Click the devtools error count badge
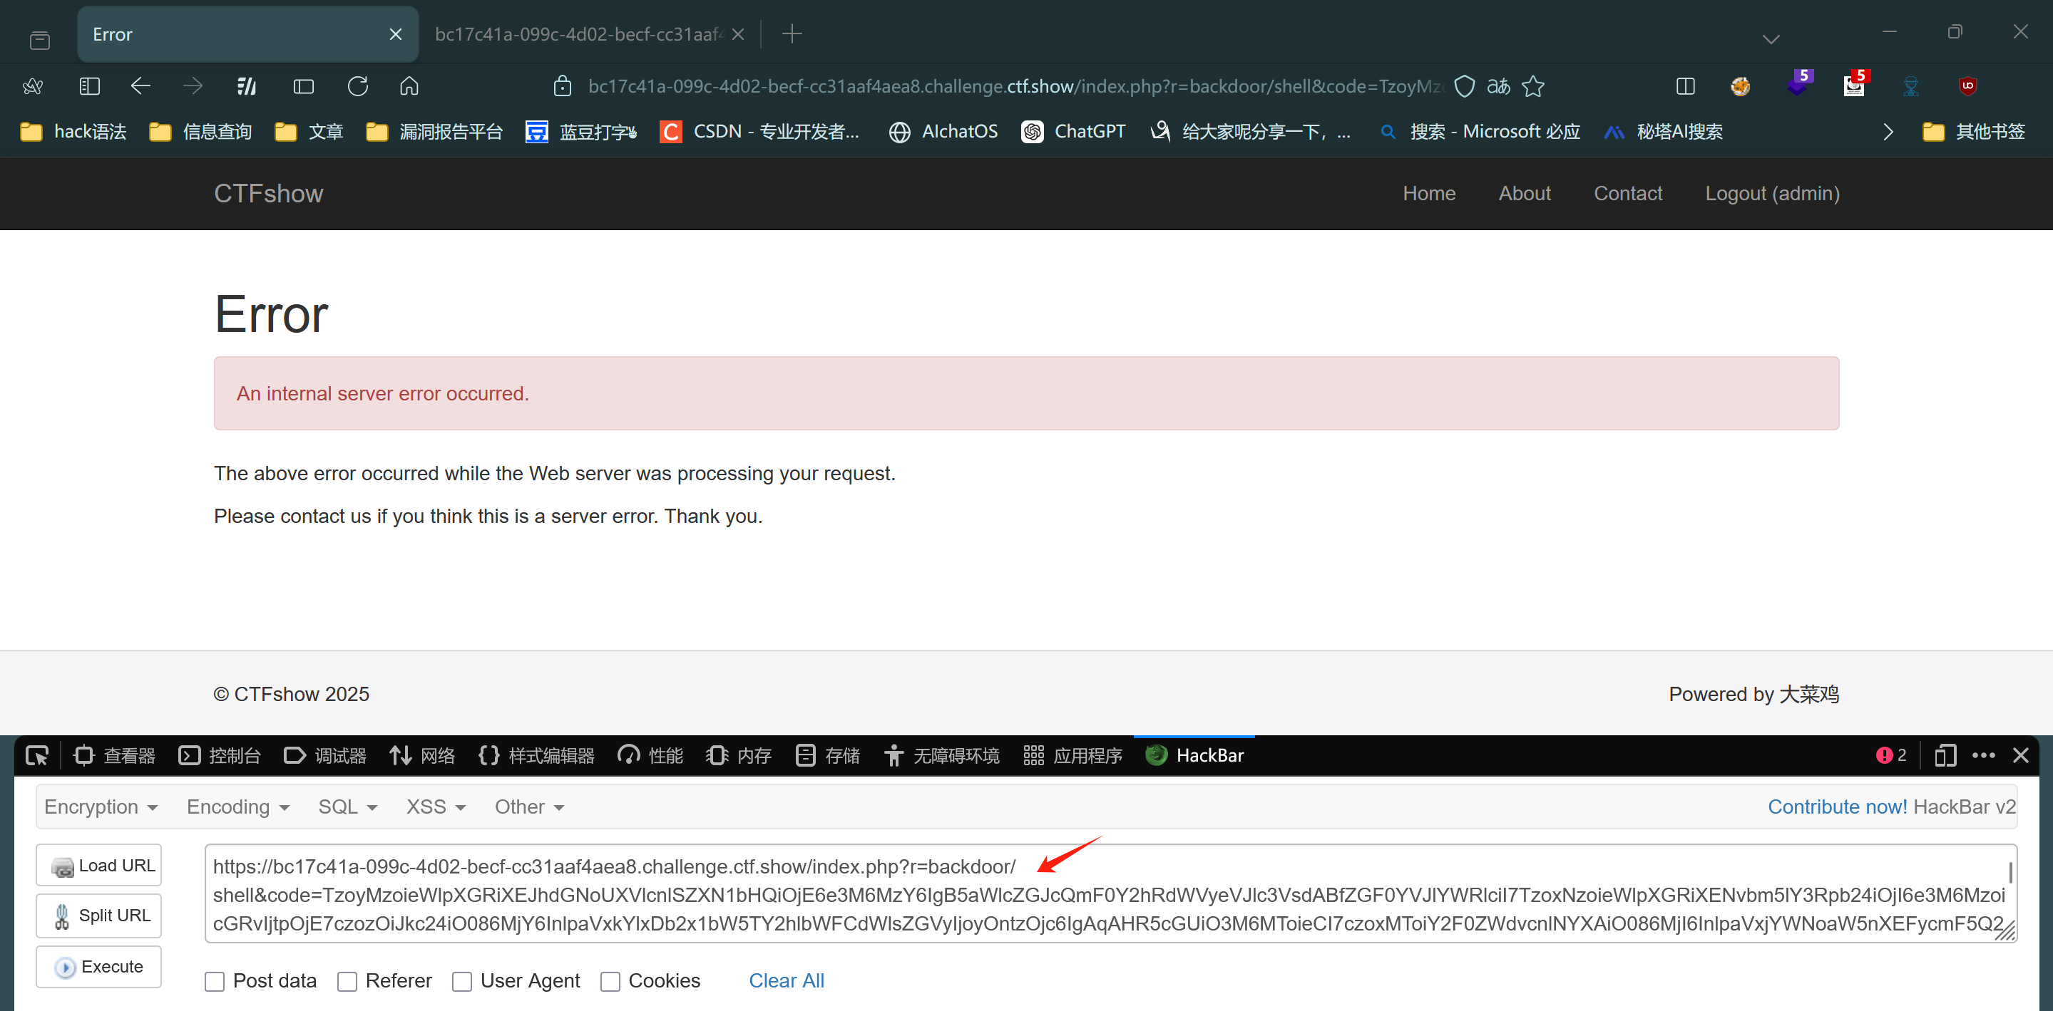The width and height of the screenshot is (2053, 1011). 1890,755
